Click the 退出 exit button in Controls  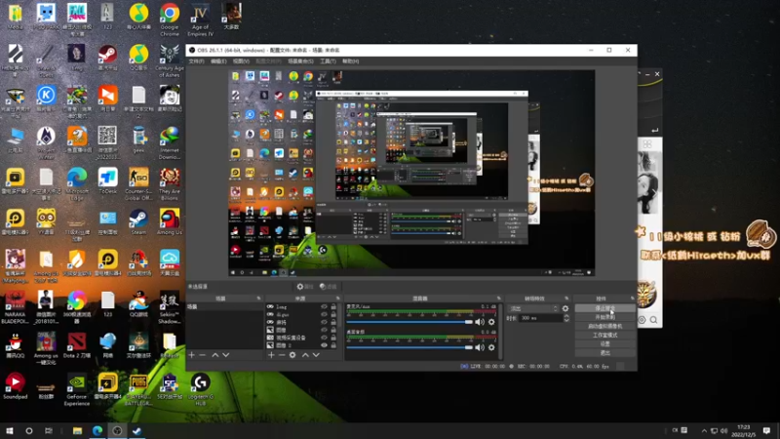604,353
